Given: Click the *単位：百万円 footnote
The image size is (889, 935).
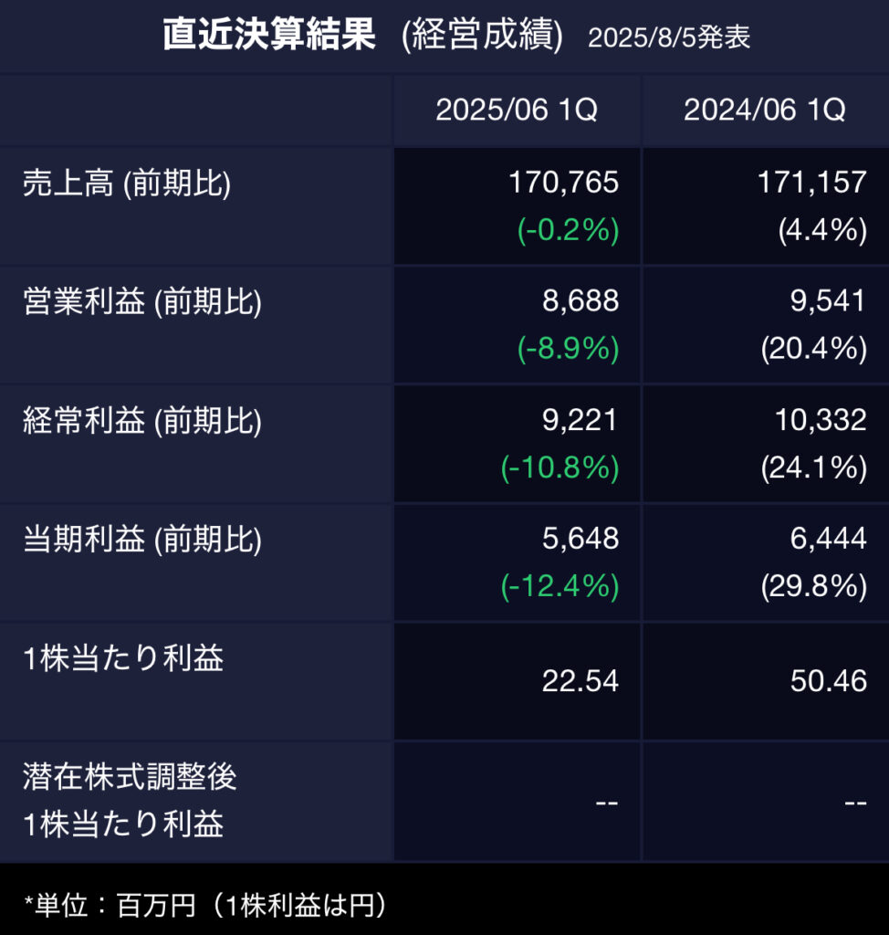Looking at the screenshot, I should 205,906.
